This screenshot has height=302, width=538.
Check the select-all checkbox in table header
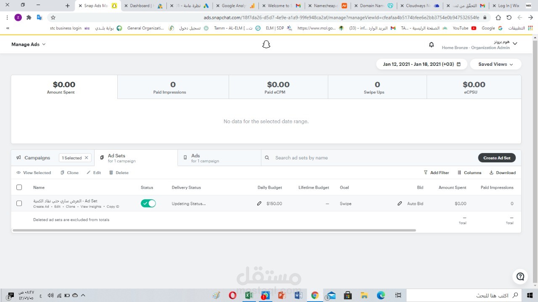[x=19, y=187]
